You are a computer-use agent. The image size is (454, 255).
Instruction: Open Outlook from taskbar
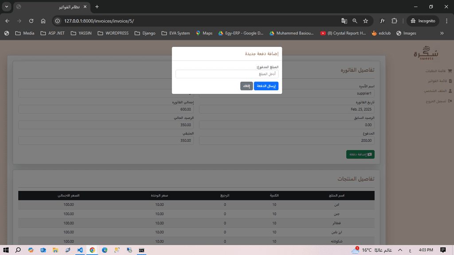pyautogui.click(x=43, y=250)
